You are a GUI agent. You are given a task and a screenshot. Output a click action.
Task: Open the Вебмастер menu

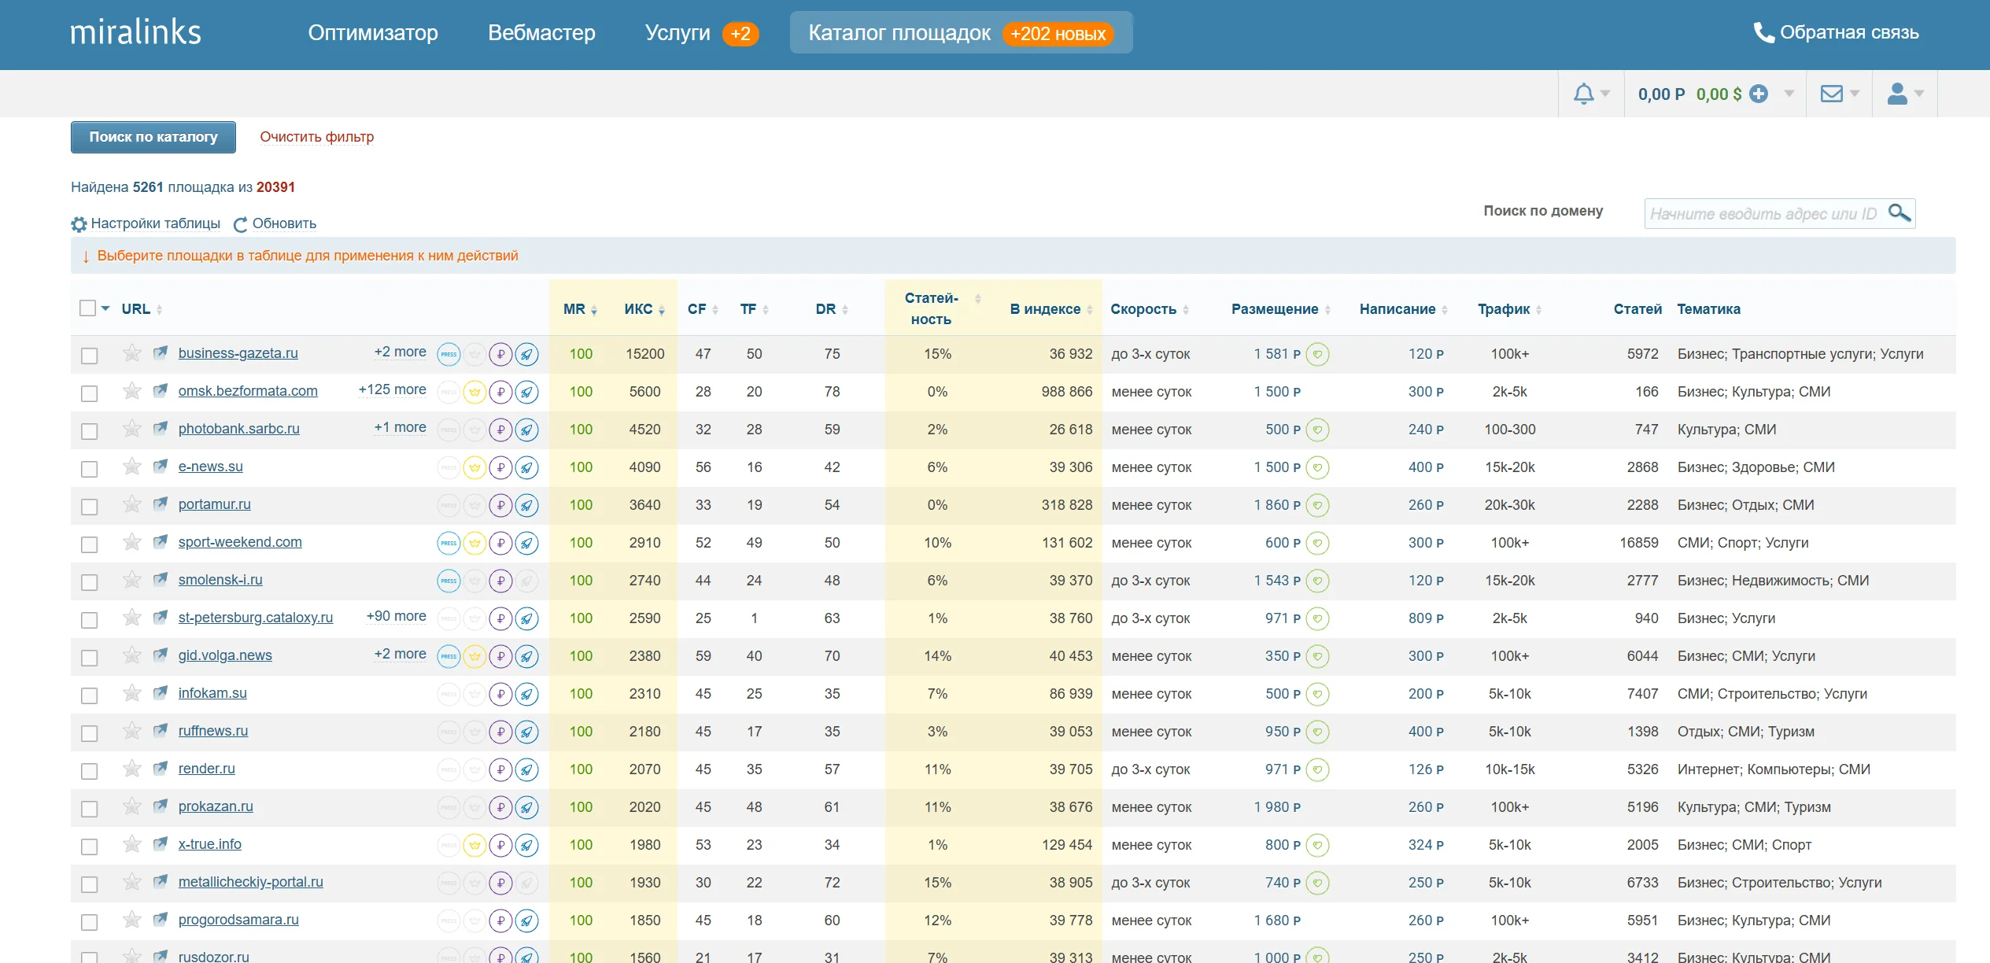(x=541, y=33)
